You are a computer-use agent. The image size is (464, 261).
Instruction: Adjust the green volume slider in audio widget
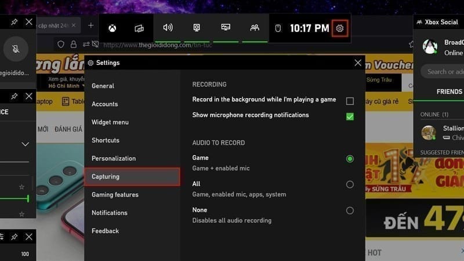point(28,198)
